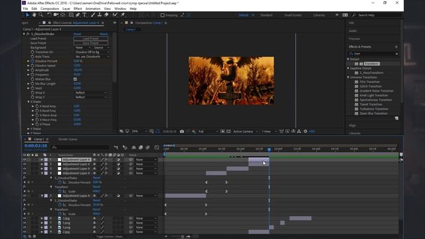425x239 pixels.
Task: Collapse the X Shake group
Action: pos(28,102)
